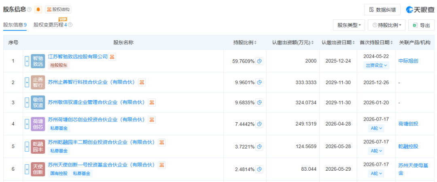Click equity structure icon beside 苏州敬信驭道企业管理
Image resolution: width=437 pixels, height=182 pixels.
pos(152,103)
